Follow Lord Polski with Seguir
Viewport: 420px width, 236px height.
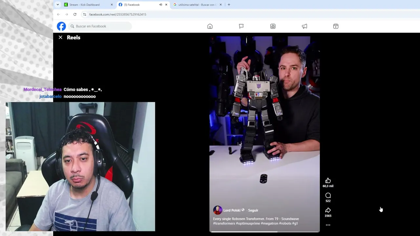[x=253, y=210]
